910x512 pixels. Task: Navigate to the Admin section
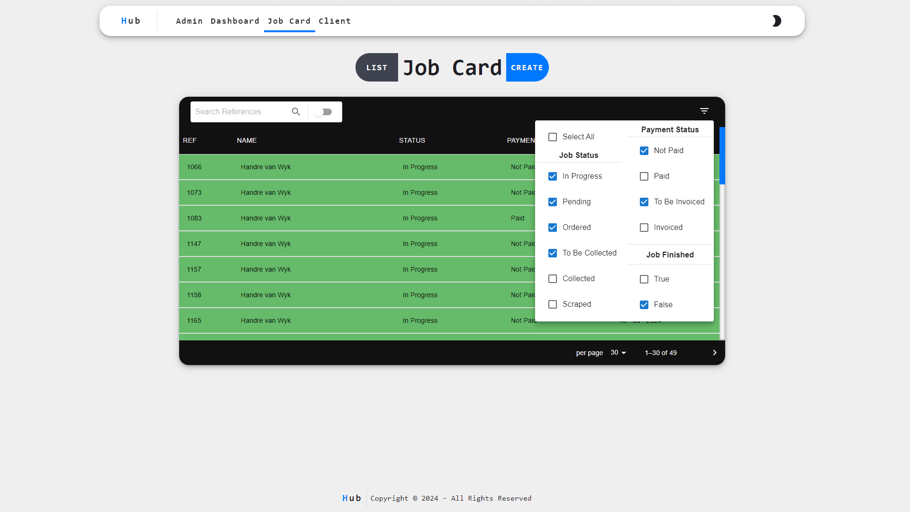189,21
